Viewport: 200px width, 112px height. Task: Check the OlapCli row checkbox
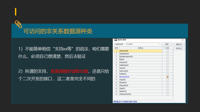(167, 80)
